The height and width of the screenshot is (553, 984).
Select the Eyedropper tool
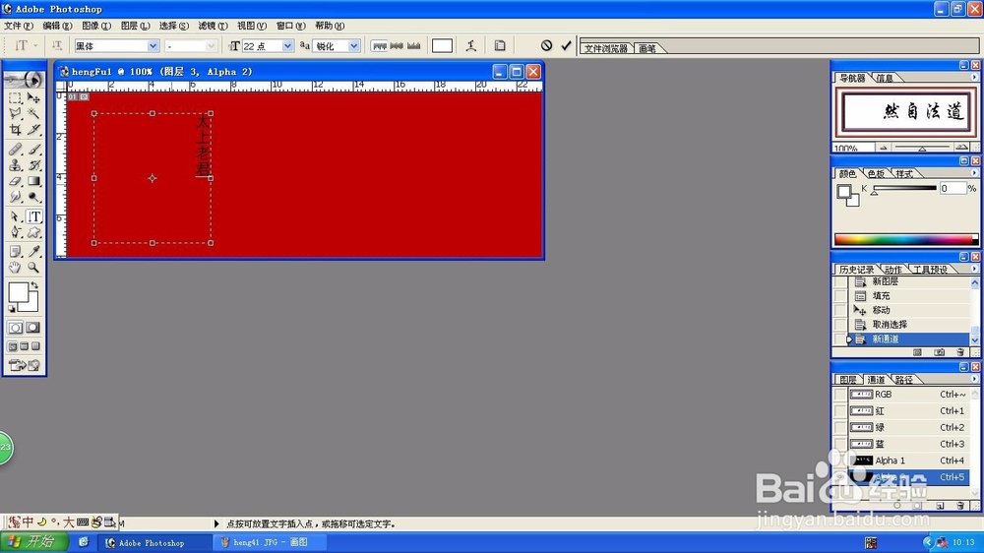pos(33,252)
